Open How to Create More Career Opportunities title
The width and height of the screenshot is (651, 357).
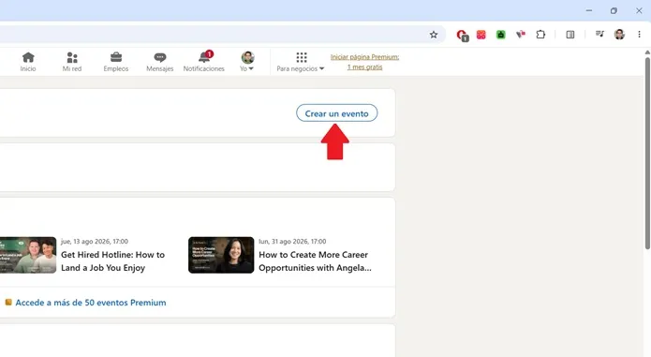coord(315,261)
